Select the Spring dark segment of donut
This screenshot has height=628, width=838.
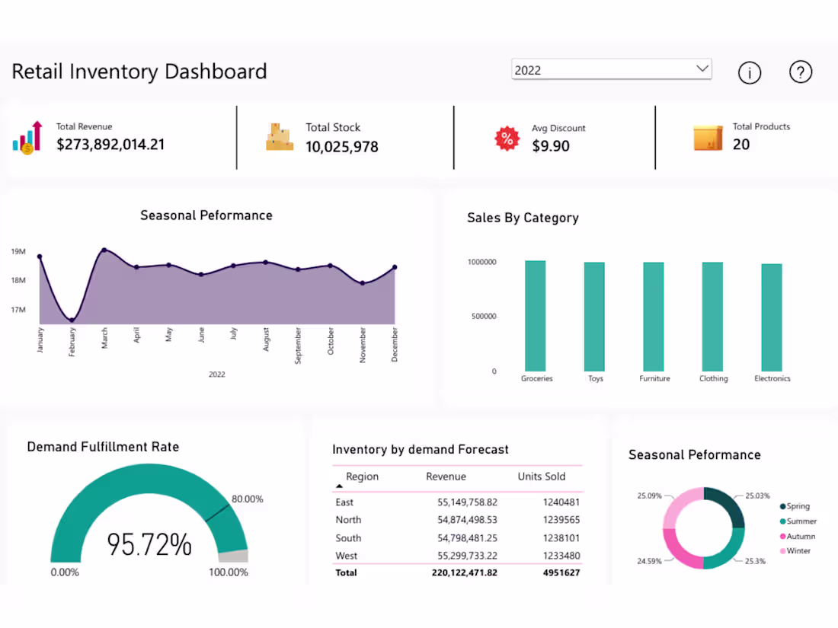728,503
